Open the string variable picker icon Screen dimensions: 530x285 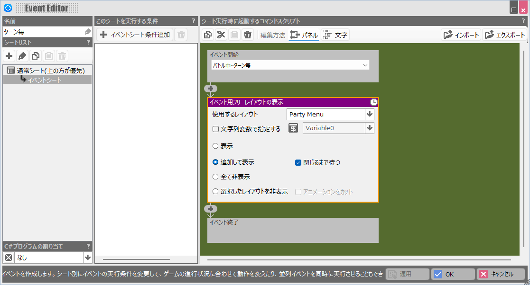(x=293, y=128)
